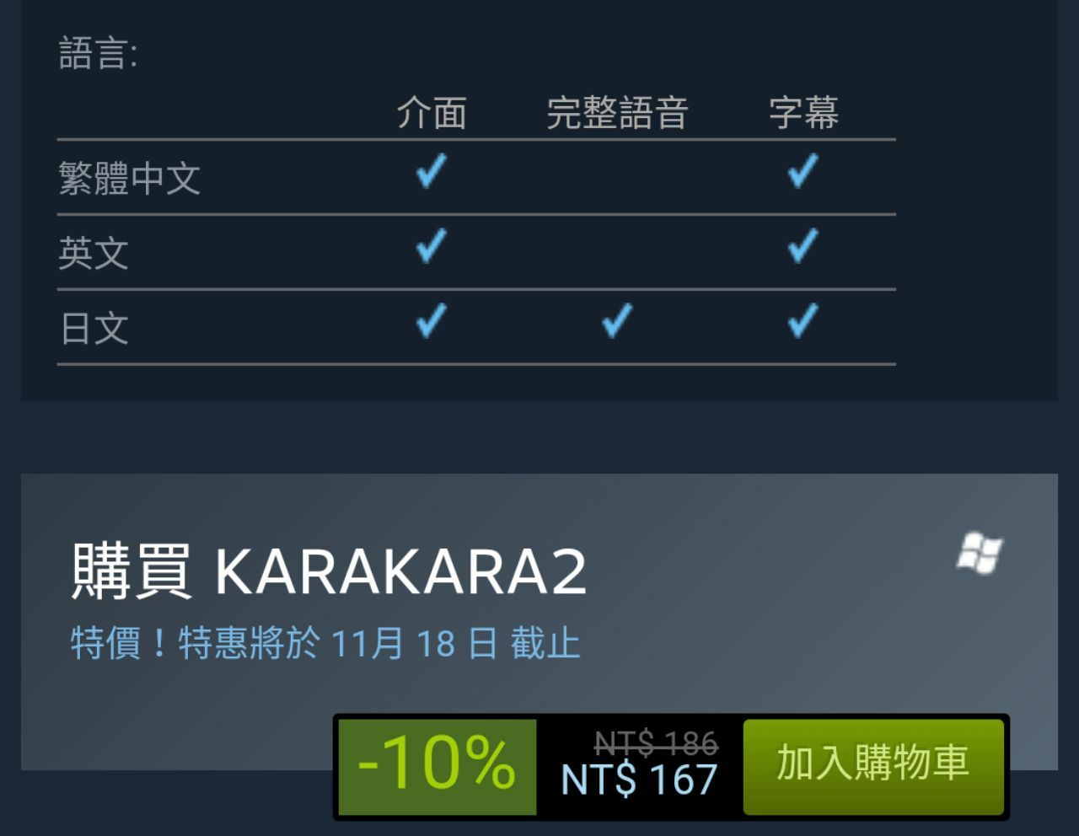Click the 完整語音 column header
The width and height of the screenshot is (1079, 836).
click(617, 112)
